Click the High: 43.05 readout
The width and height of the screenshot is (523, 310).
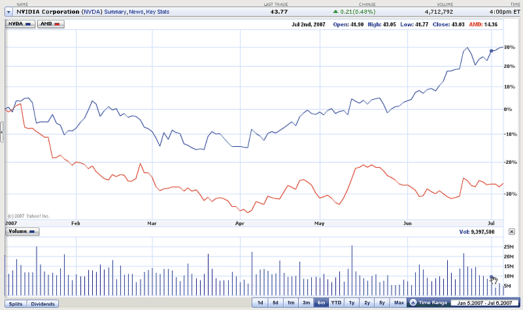(x=382, y=24)
